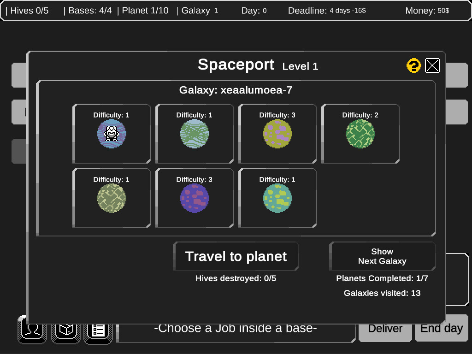Open the Choose a Job inside a base selector
The width and height of the screenshot is (472, 354).
coord(236,328)
